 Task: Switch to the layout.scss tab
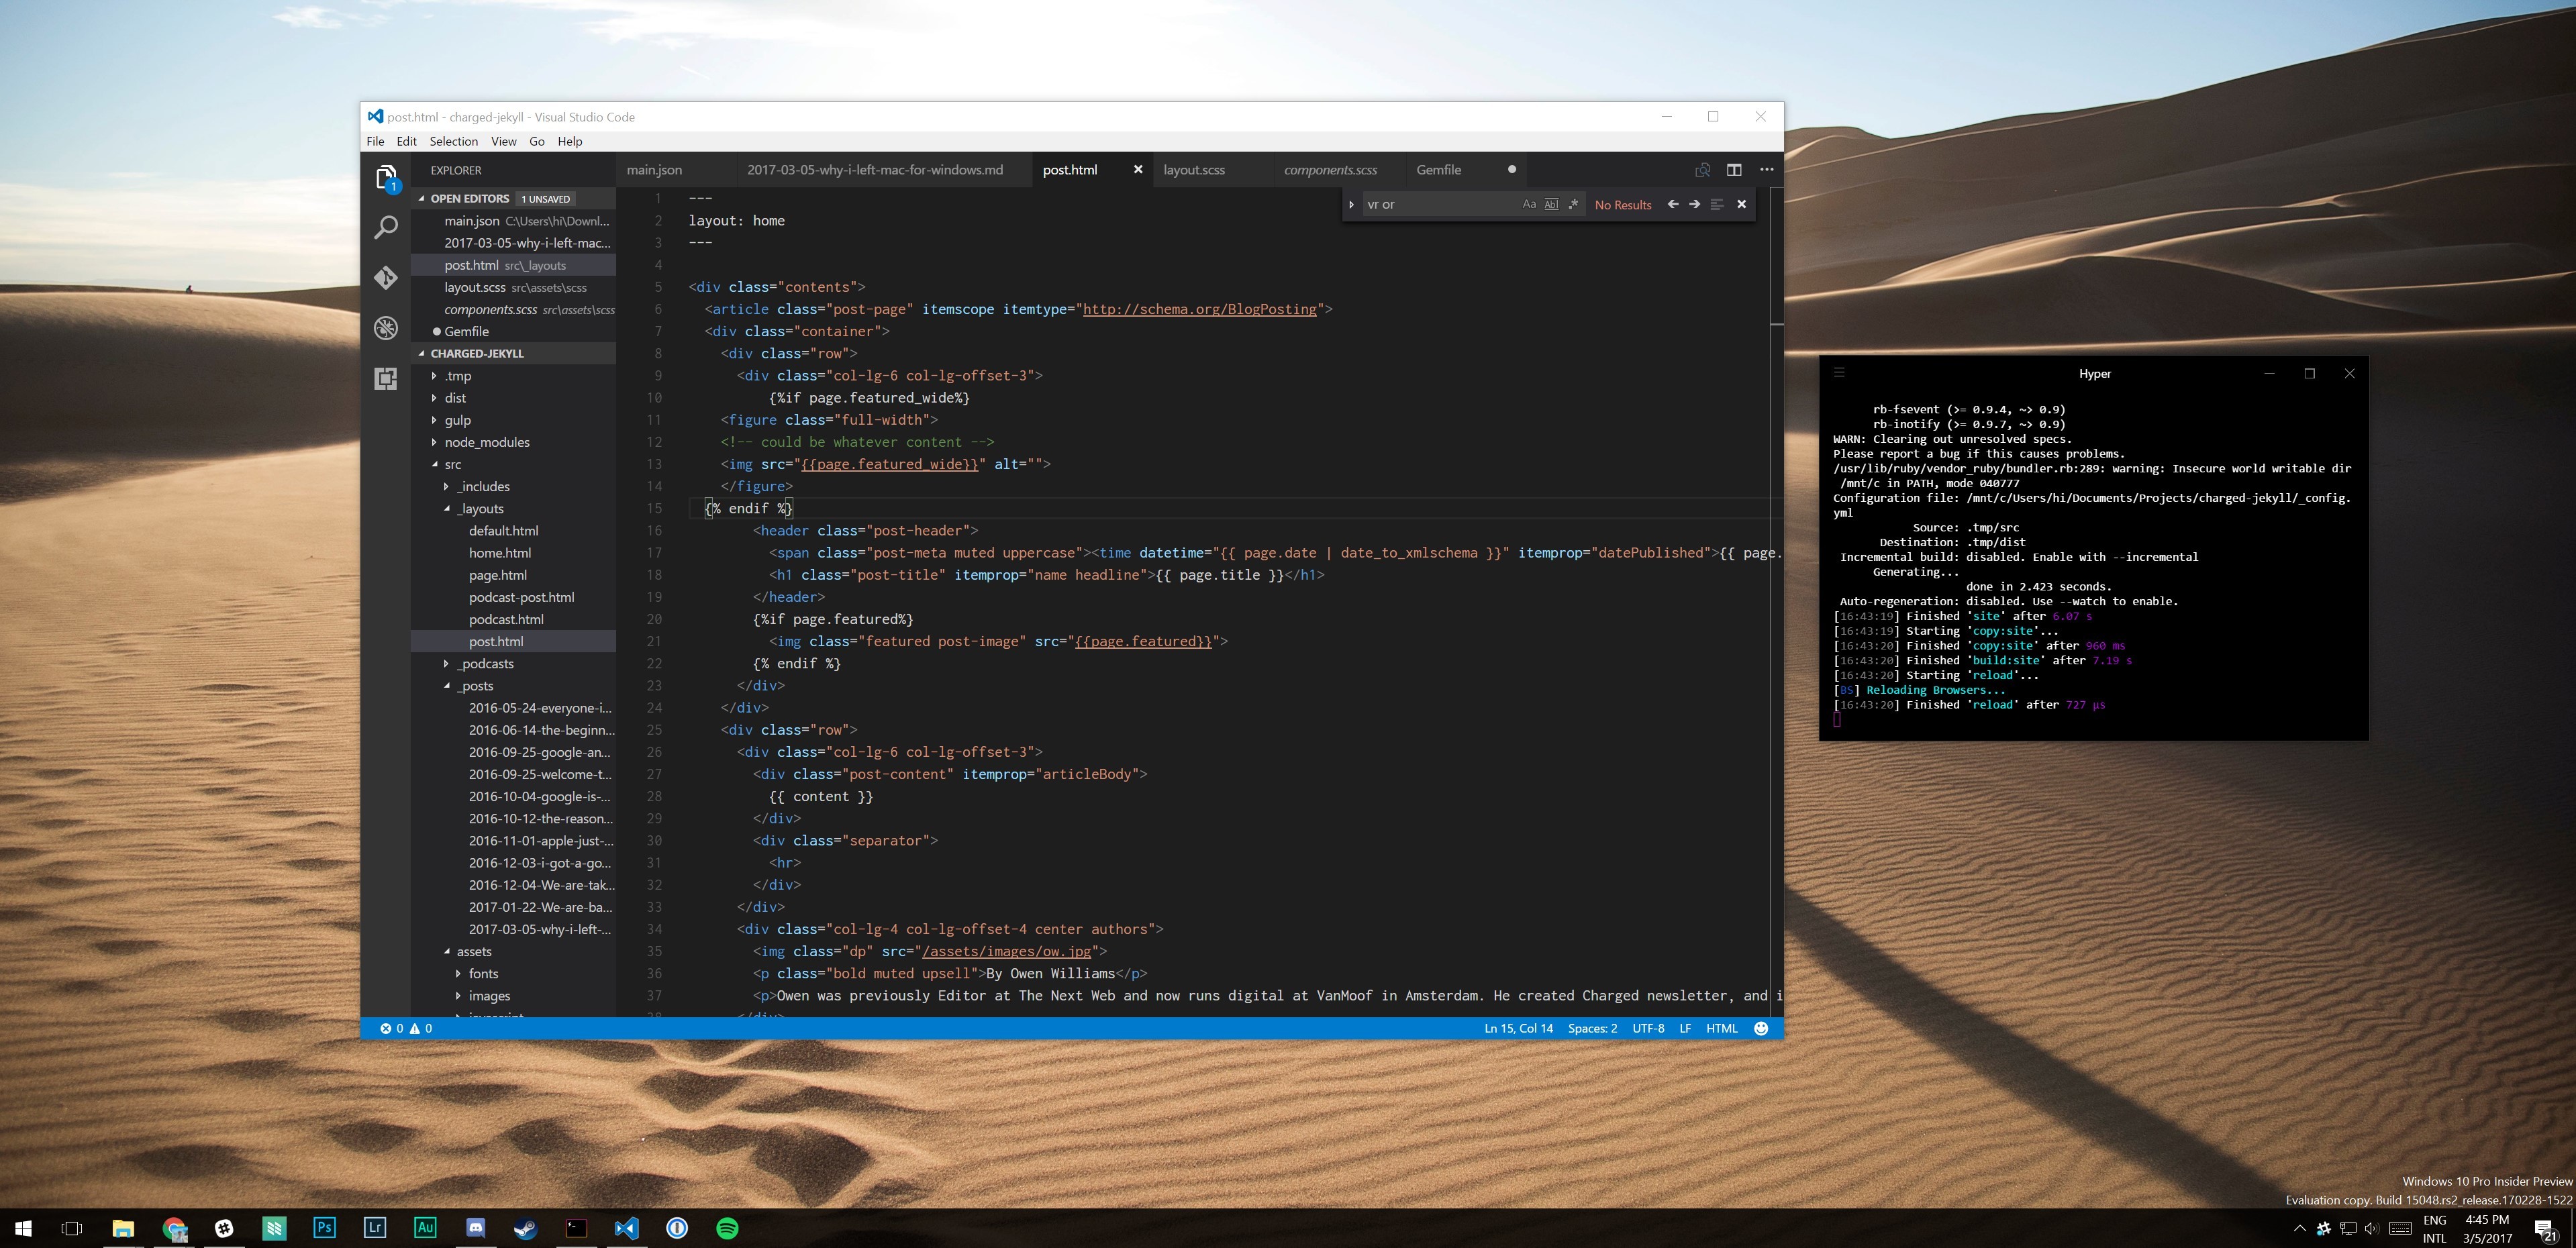(x=1194, y=170)
